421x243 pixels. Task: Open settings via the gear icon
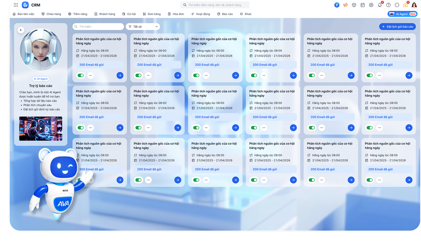pos(371,5)
